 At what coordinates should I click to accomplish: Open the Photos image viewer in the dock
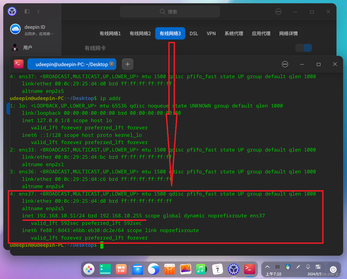185,269
